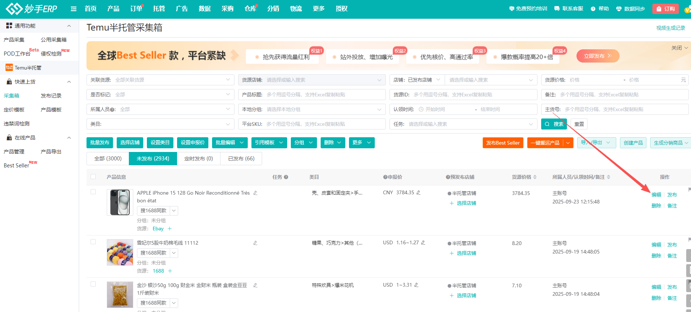Image resolution: width=691 pixels, height=312 pixels.
Task: Click the 立即发布 banner button
Action: (598, 56)
